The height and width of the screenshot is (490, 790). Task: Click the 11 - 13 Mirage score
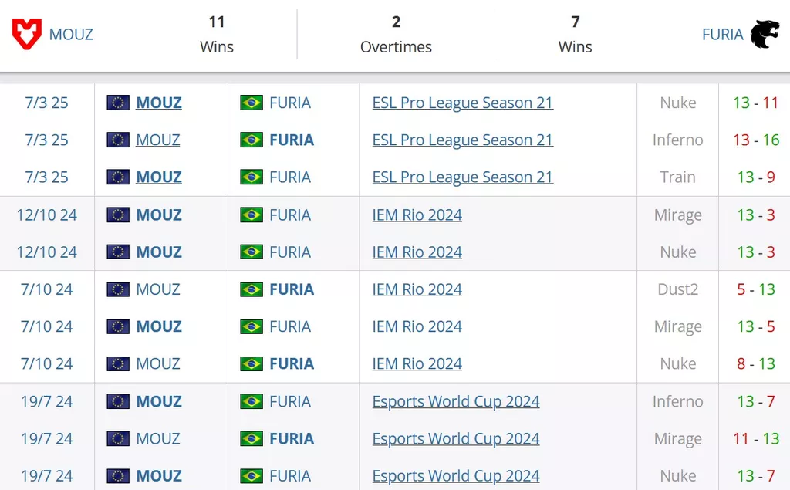coord(756,439)
